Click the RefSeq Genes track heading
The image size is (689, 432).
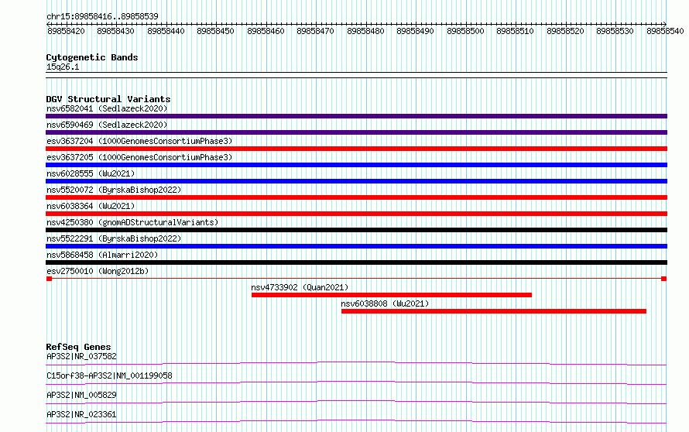point(78,347)
